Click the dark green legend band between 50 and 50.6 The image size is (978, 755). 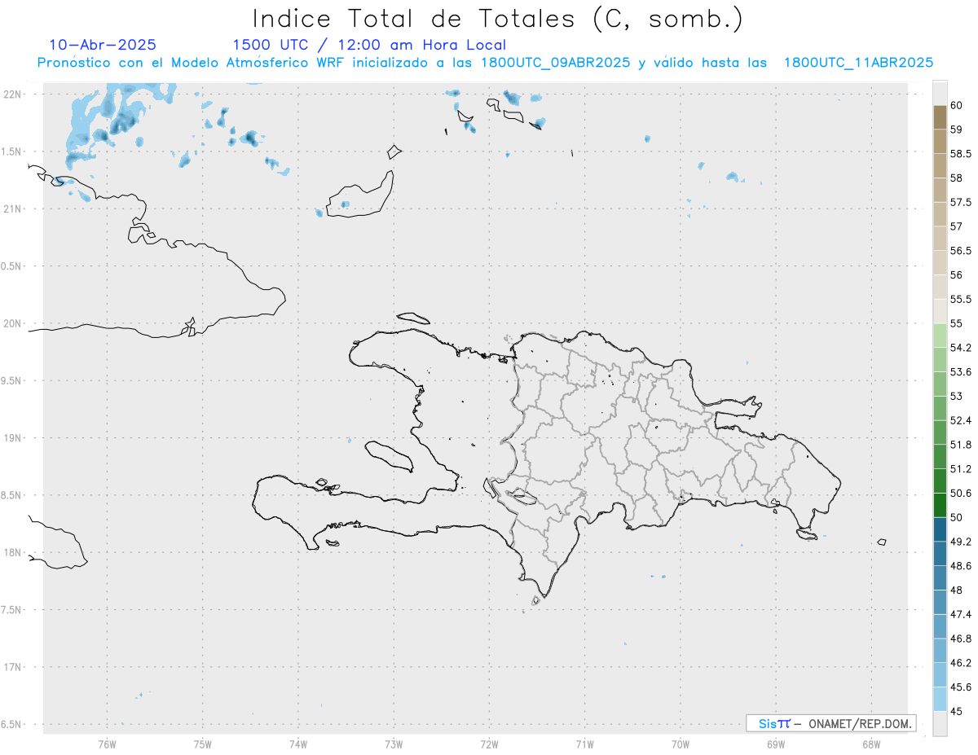tap(940, 505)
